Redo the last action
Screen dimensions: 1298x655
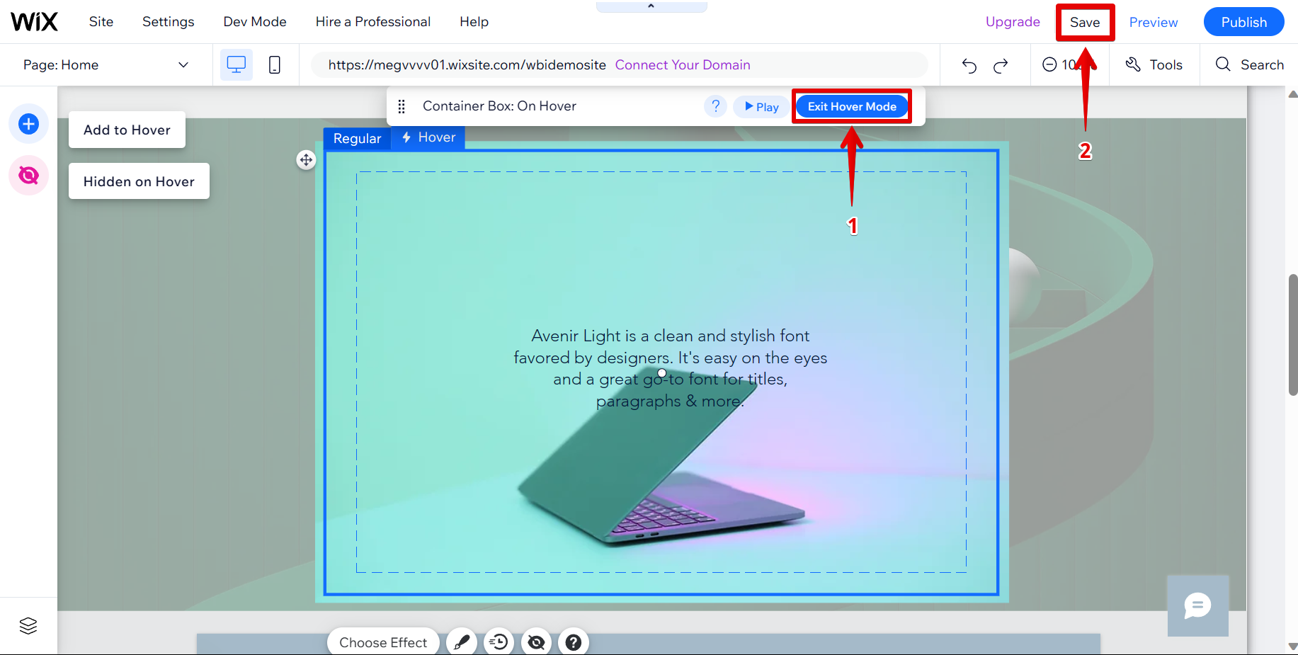click(x=1001, y=66)
